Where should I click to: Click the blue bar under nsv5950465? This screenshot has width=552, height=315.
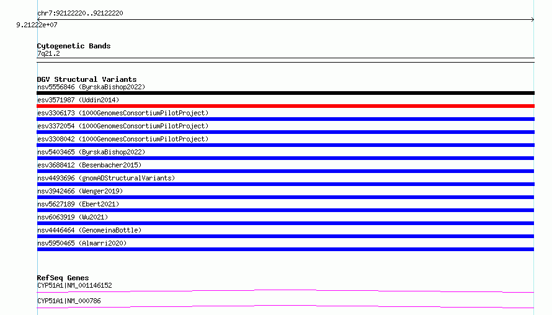(285, 249)
